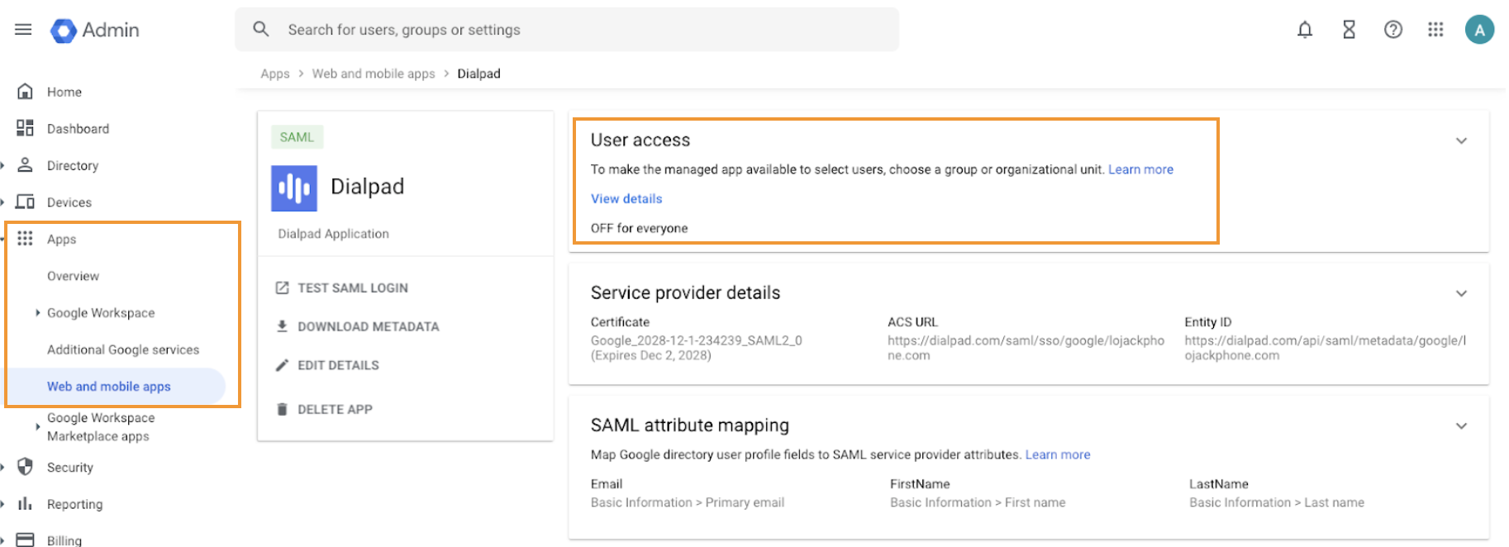The height and width of the screenshot is (547, 1509).
Task: Click the search magnifier icon
Action: pos(261,30)
